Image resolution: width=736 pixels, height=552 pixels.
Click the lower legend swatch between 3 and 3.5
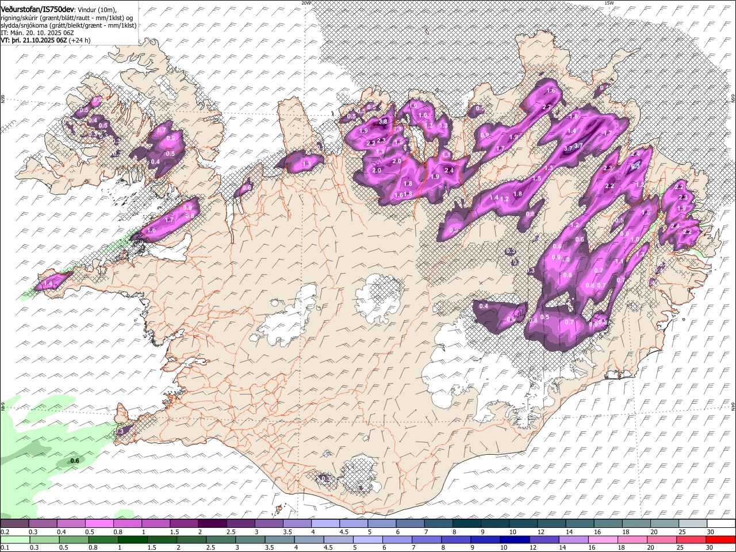point(250,540)
